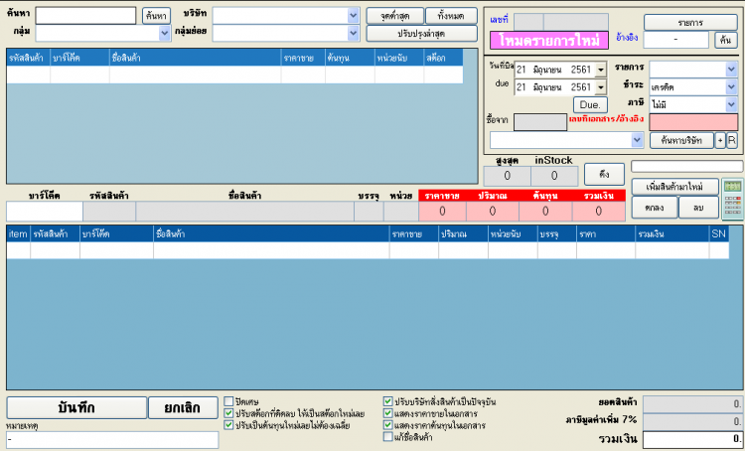745x451 pixels.
Task: Open the ชำระ dropdown showing เครดิต
Action: click(731, 87)
